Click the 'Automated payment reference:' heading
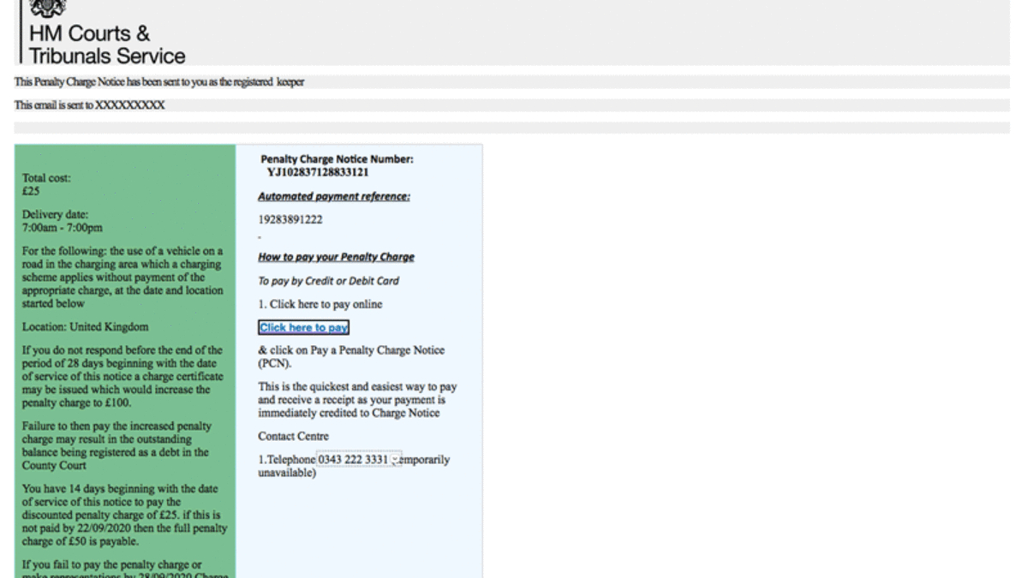The image size is (1028, 578). coord(334,197)
